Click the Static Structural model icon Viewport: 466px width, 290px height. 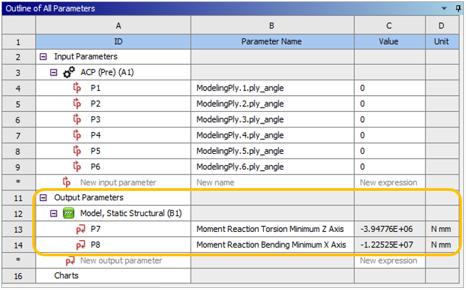pos(69,214)
